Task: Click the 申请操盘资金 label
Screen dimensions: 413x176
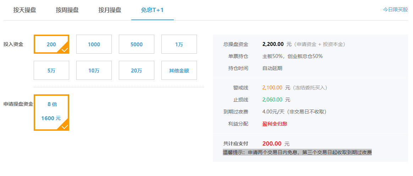Action: coord(18,104)
